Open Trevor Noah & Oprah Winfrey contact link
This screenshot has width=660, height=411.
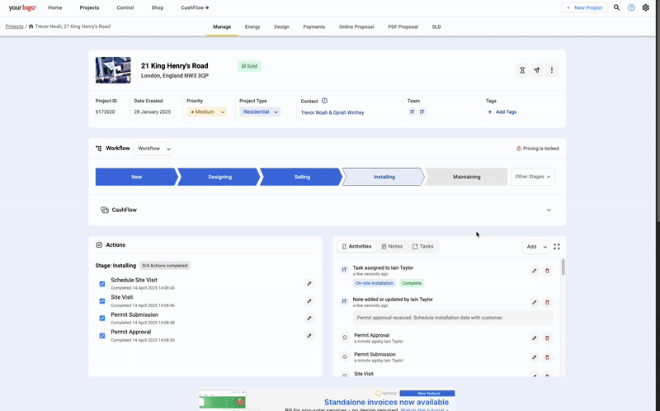[332, 112]
